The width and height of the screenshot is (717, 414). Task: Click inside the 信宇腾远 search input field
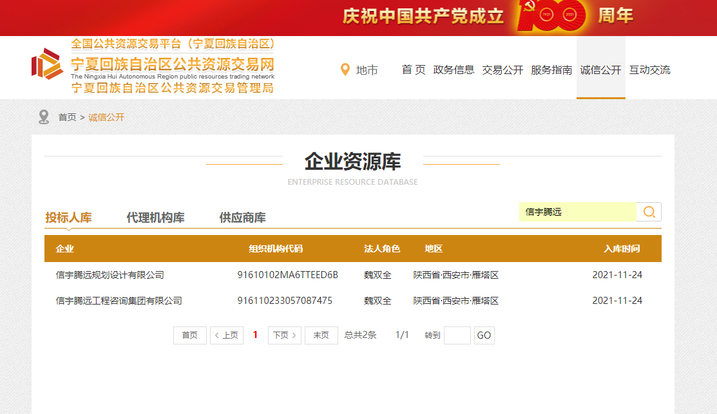[x=577, y=211]
